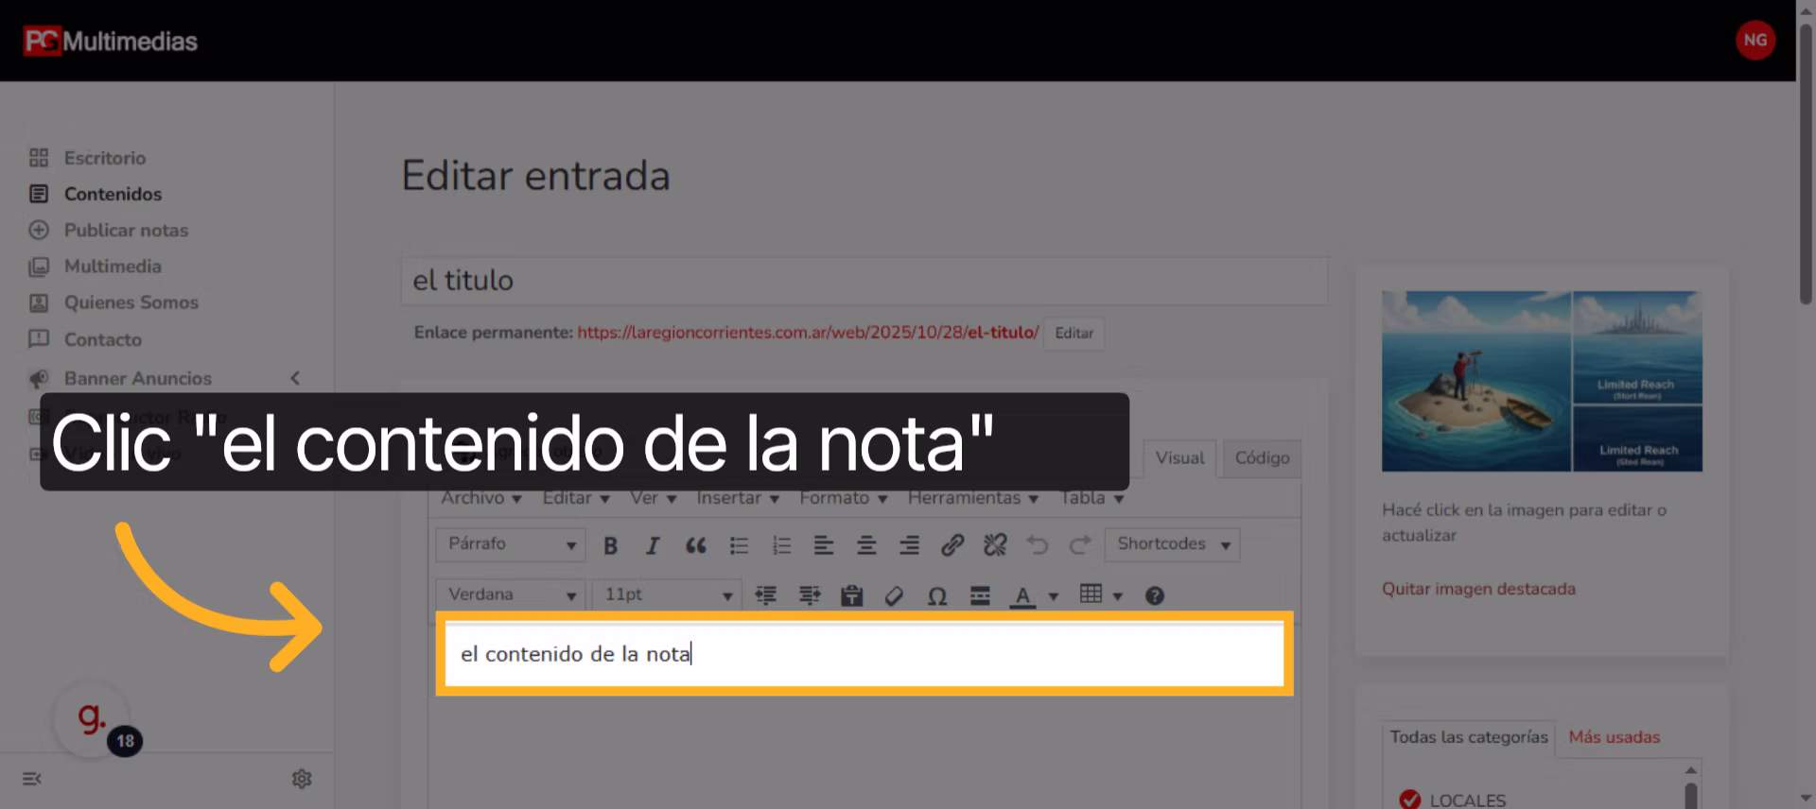Screen dimensions: 1816x809
Task: Open the Shortcodes dropdown
Action: click(1172, 544)
